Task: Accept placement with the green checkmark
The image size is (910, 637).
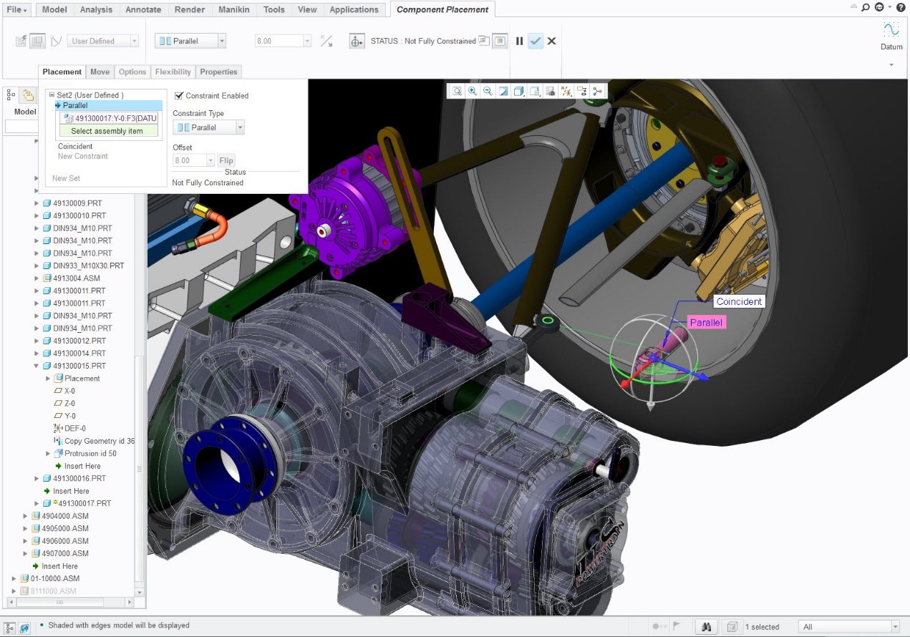Action: tap(536, 41)
